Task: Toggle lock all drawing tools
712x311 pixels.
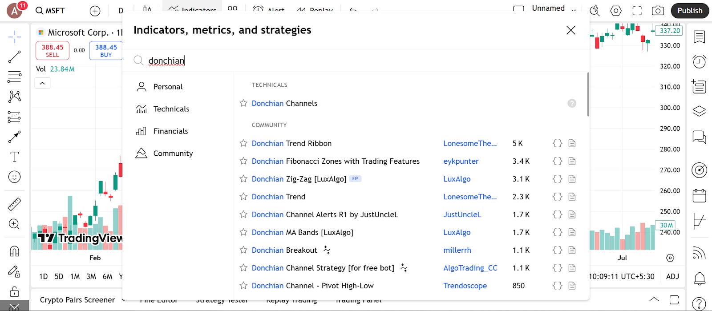Action: coord(15,291)
